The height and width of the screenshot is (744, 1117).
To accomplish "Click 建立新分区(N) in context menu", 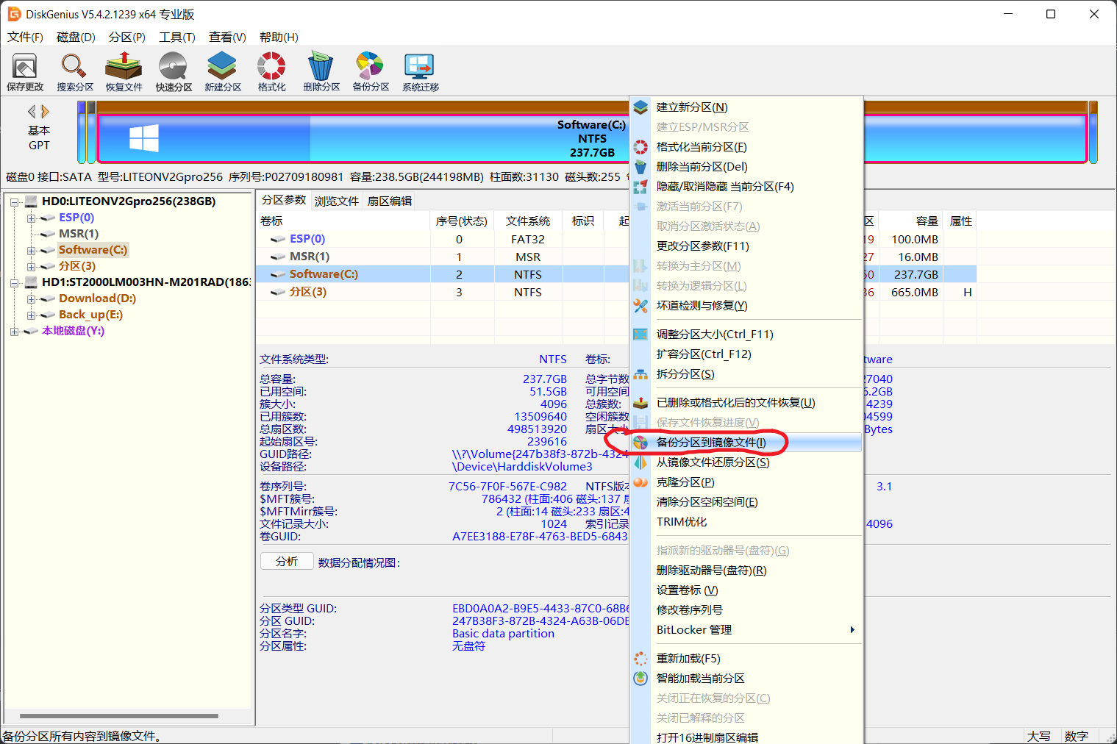I will (x=746, y=107).
